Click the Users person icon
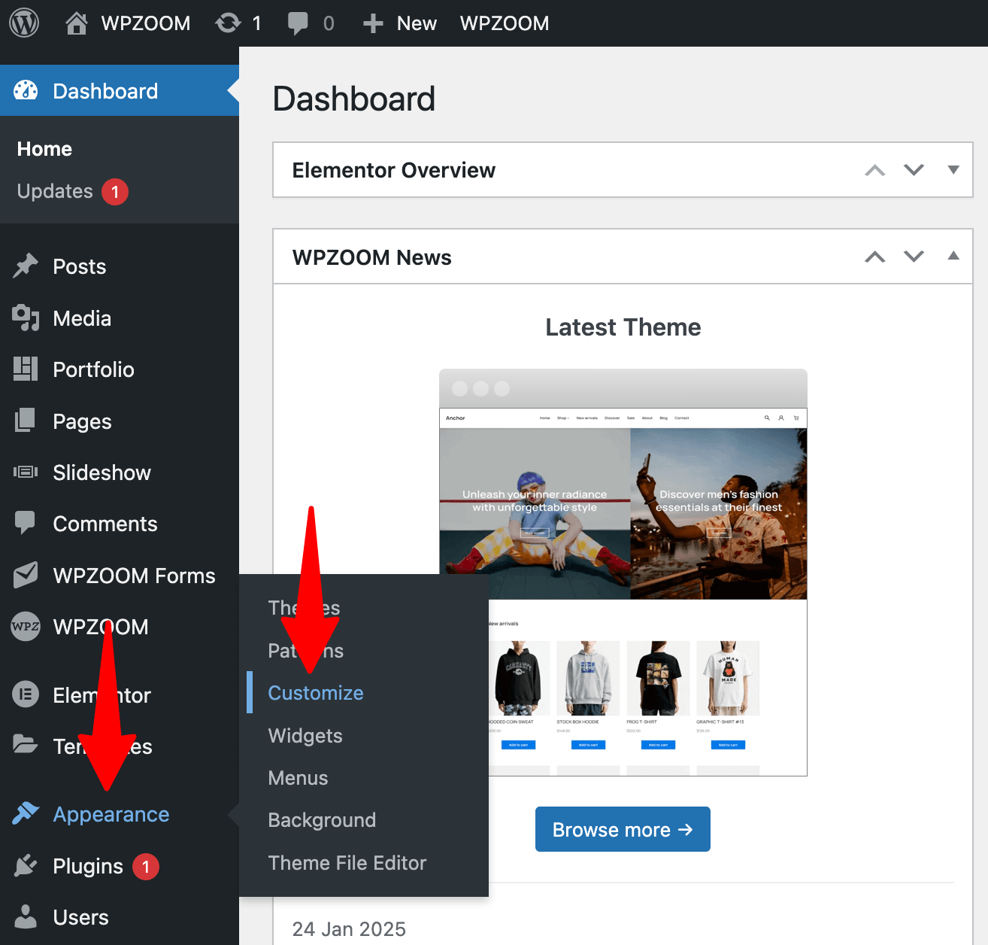Screen dimensions: 988x945 [x=26, y=916]
